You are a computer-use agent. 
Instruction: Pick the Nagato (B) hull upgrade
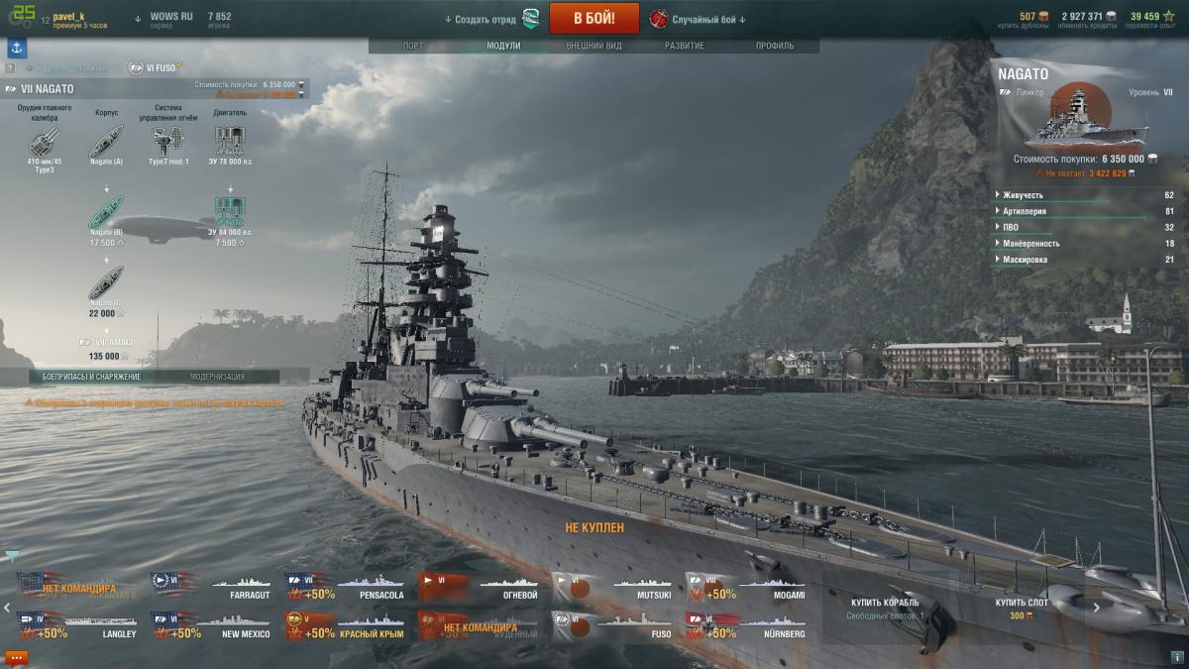point(106,210)
